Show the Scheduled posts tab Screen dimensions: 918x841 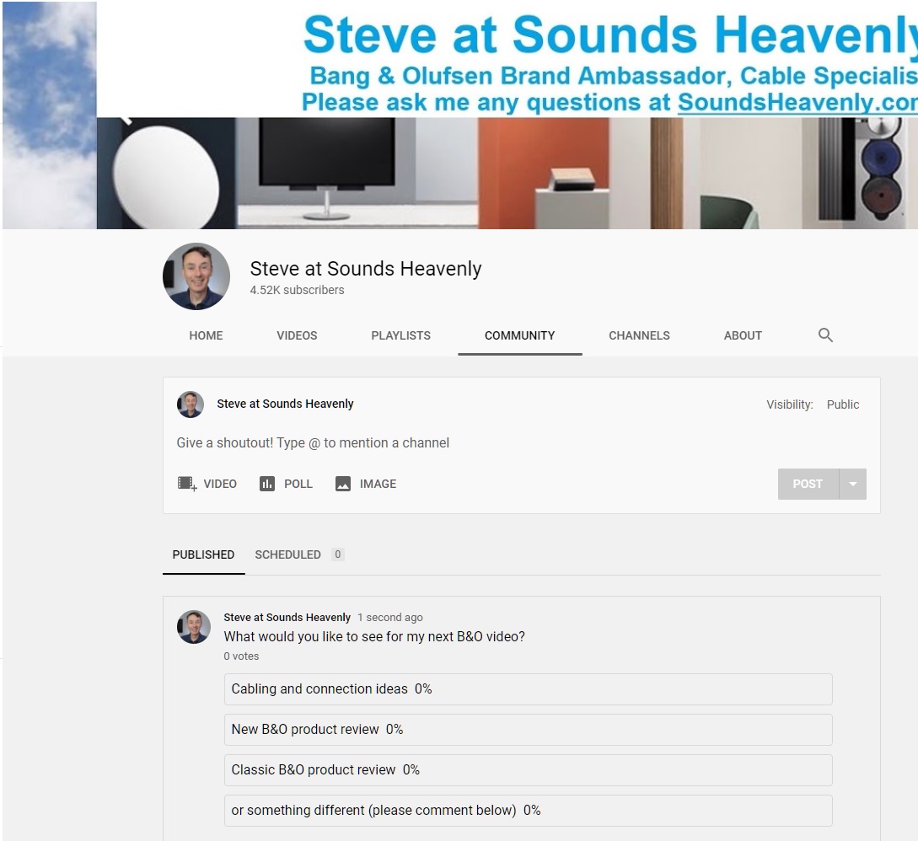tap(288, 554)
